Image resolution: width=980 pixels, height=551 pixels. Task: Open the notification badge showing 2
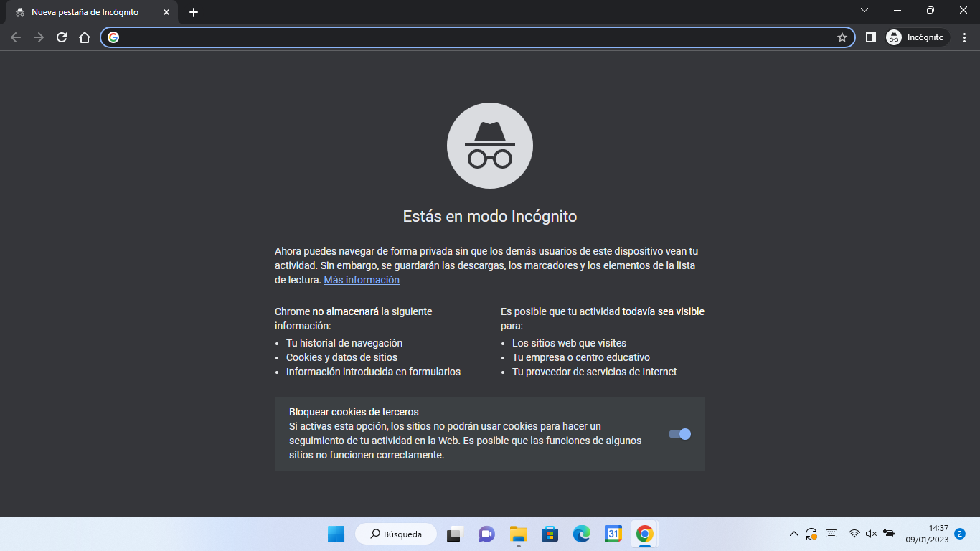pyautogui.click(x=960, y=534)
